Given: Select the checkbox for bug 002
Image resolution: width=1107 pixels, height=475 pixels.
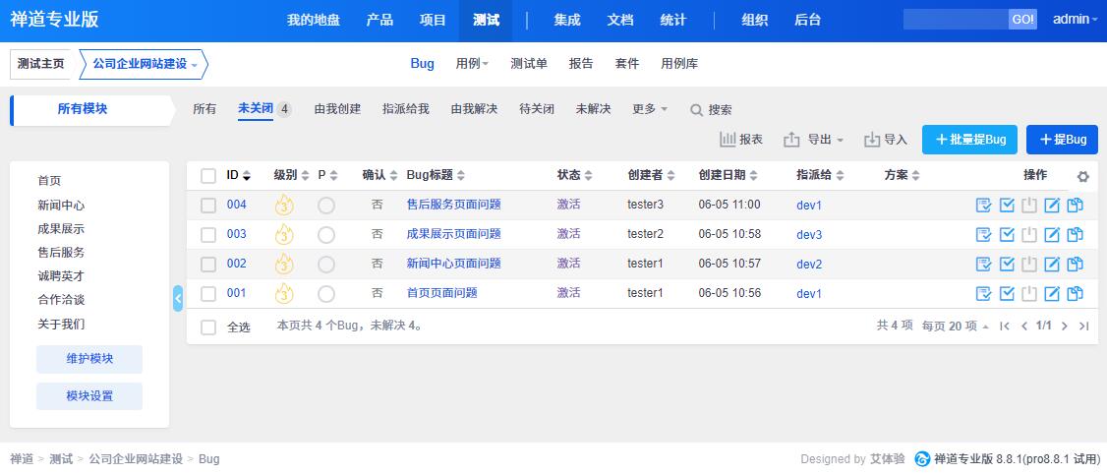Looking at the screenshot, I should pos(208,265).
